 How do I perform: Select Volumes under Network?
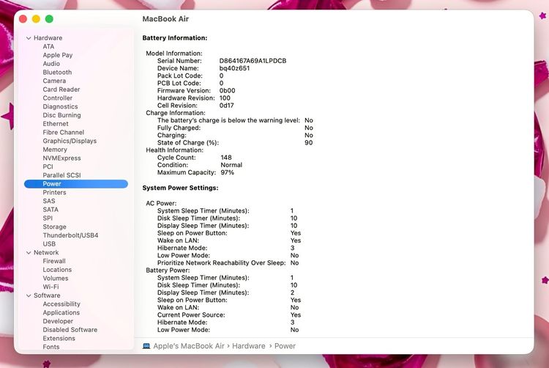pyautogui.click(x=56, y=279)
